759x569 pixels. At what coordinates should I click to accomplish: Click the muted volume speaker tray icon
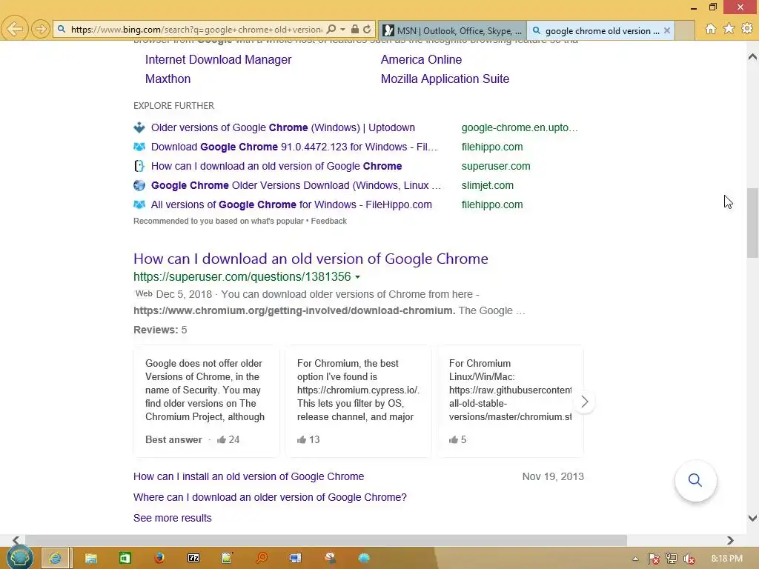coord(689,559)
